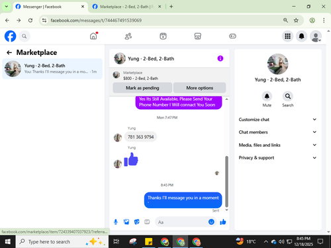Screen dimensions: 331x248
Task: Switch to the Marketplace - 2-Bed, 2-Bath tab
Action: [x=126, y=7]
